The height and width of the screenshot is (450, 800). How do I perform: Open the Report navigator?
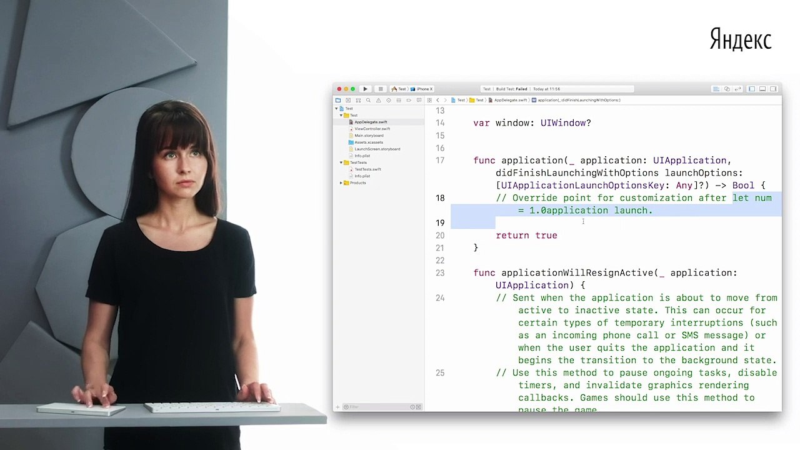pyautogui.click(x=419, y=100)
